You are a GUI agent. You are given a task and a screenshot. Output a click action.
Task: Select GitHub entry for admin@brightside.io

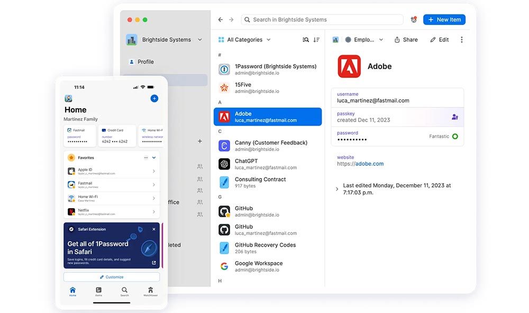click(x=268, y=211)
